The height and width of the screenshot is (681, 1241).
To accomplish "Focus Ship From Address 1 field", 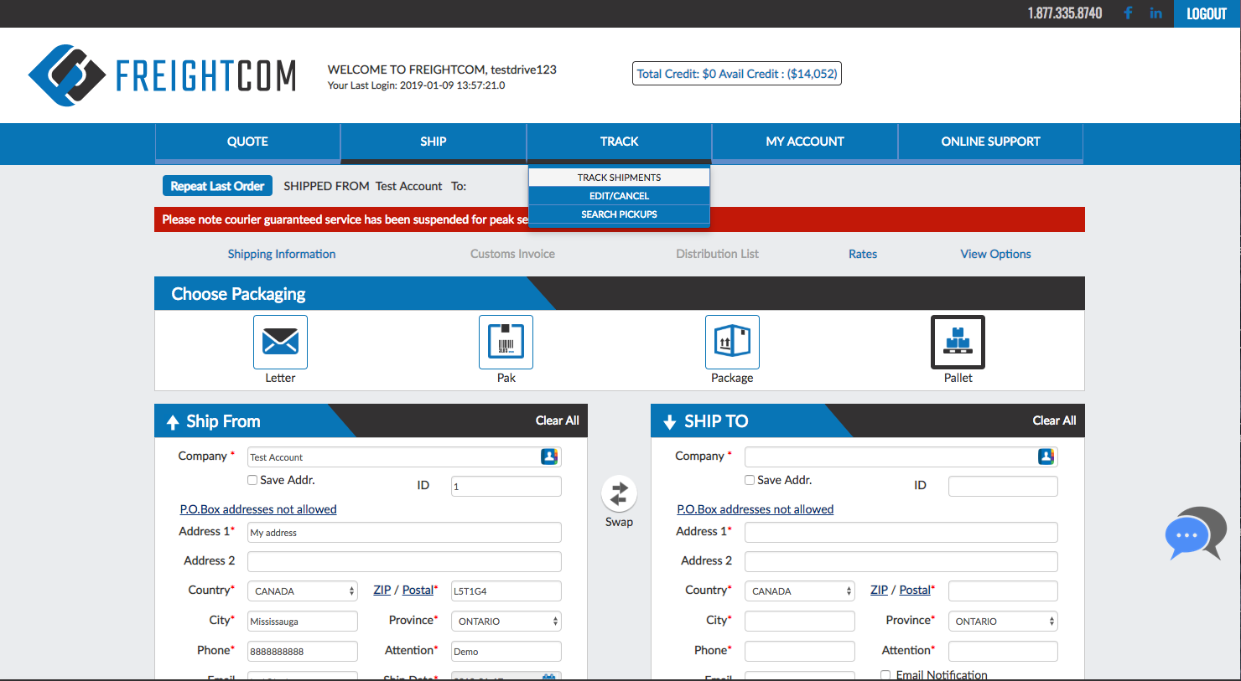I will [404, 532].
